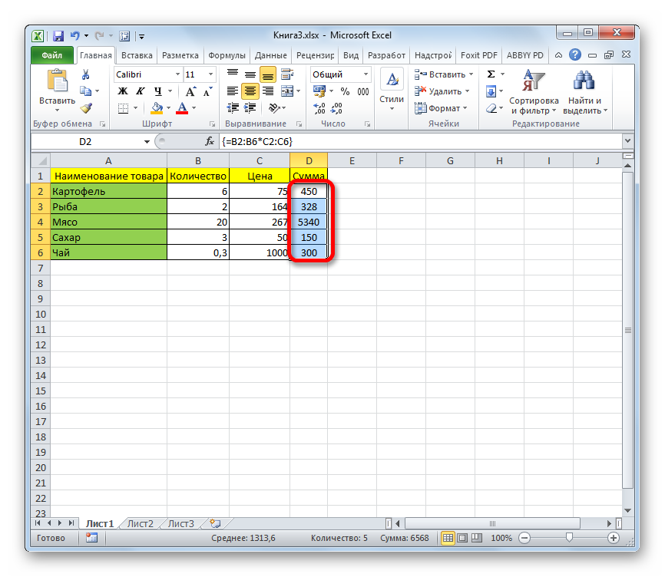Open Сортировка и фильтр tool
This screenshot has height=577, width=665.
click(x=534, y=93)
